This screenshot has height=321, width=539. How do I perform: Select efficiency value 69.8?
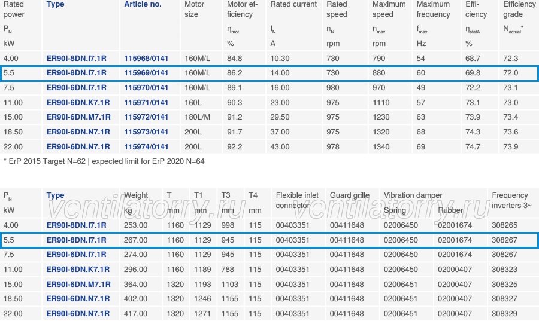[x=473, y=73]
